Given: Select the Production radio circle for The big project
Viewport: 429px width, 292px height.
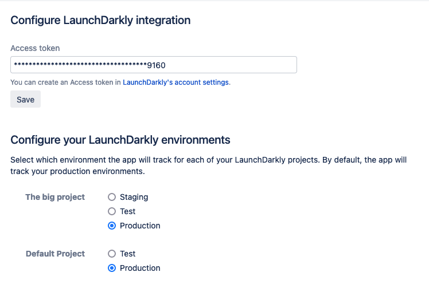Looking at the screenshot, I should 112,226.
